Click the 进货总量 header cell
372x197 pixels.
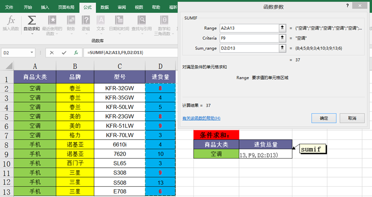pyautogui.click(x=266, y=145)
